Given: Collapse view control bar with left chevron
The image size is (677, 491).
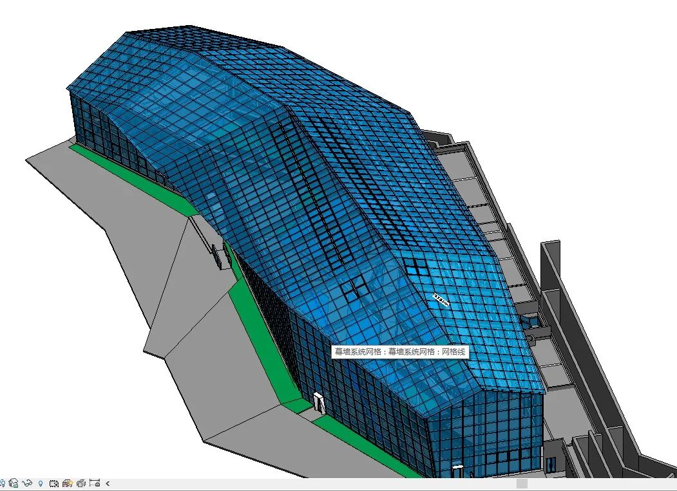Looking at the screenshot, I should point(108,484).
